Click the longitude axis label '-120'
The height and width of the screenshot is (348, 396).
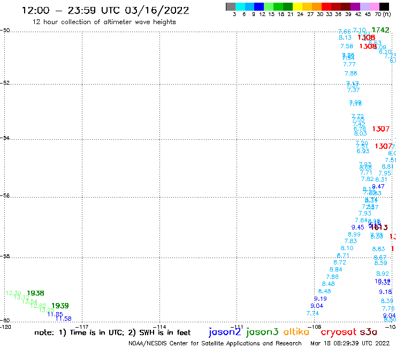tap(5, 327)
